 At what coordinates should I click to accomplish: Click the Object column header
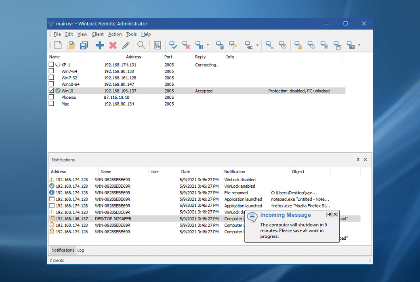(x=310, y=172)
